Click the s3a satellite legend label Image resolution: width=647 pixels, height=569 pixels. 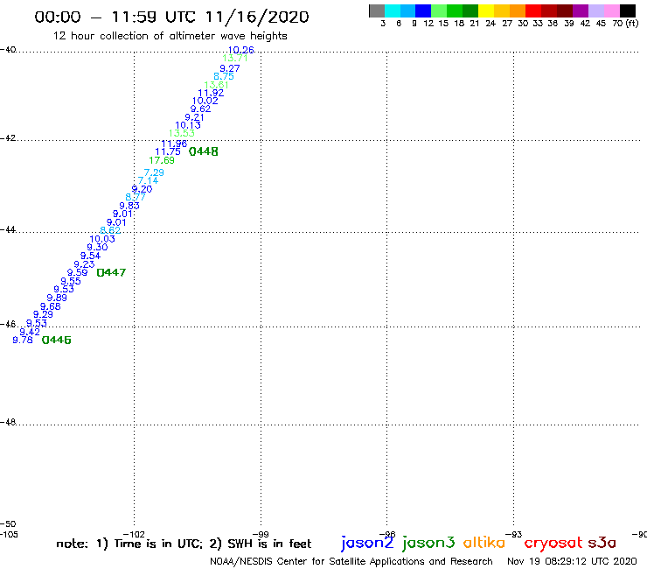click(x=602, y=543)
